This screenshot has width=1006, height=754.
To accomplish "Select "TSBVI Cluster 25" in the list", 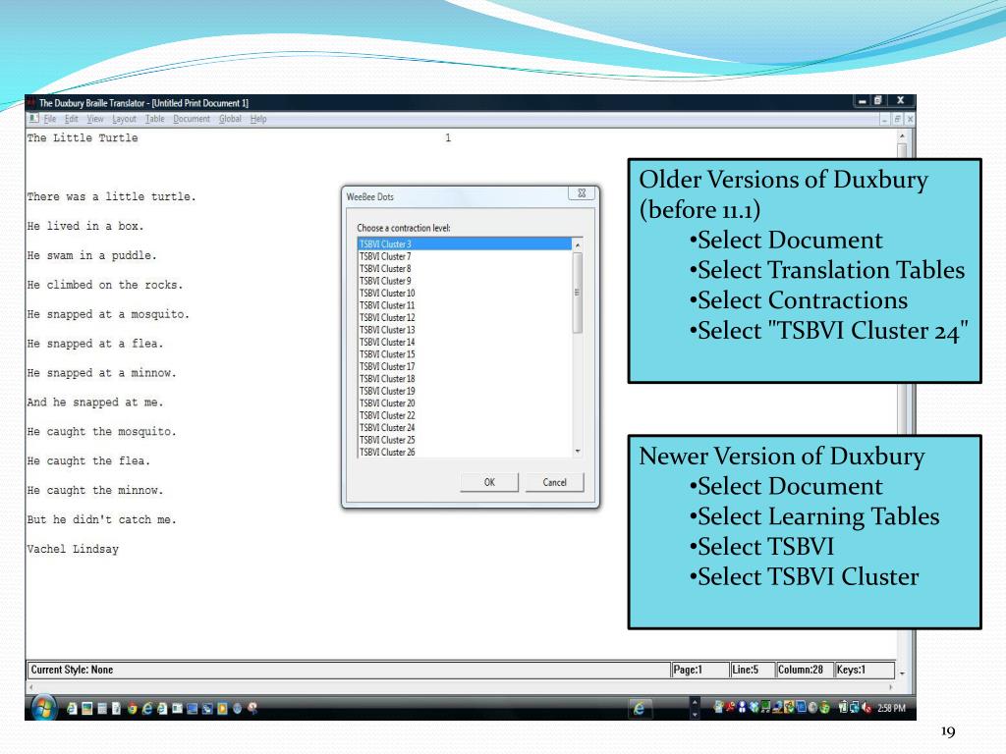I will pos(465,440).
